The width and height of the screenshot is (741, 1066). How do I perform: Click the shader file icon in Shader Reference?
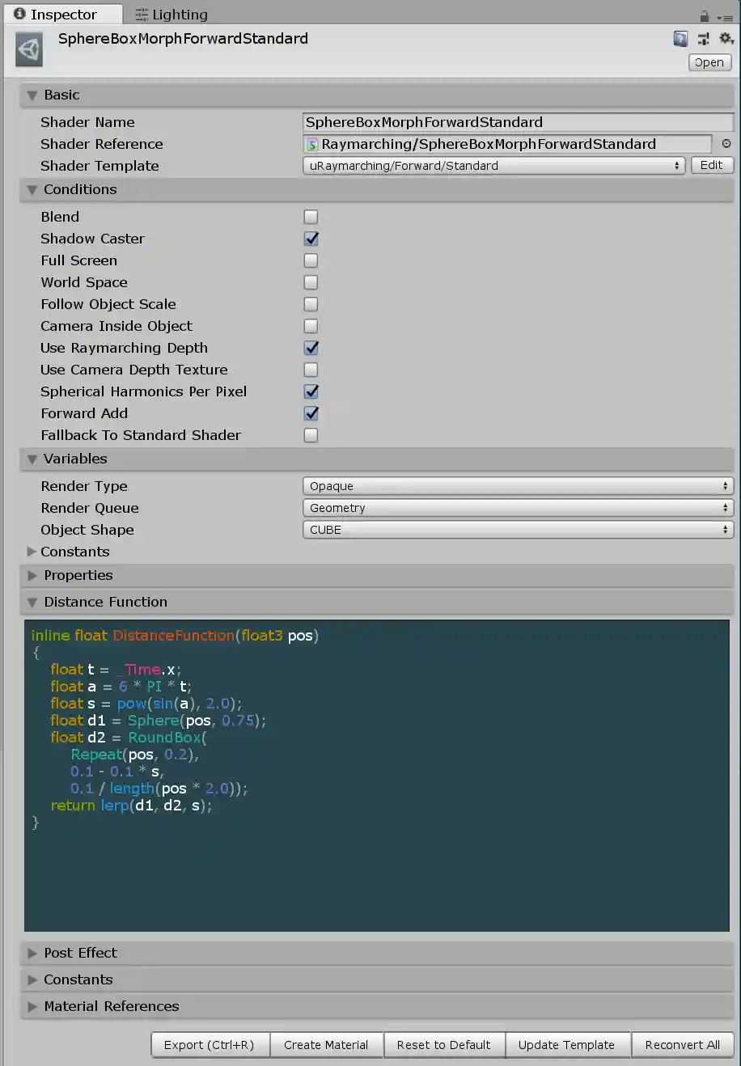point(312,145)
